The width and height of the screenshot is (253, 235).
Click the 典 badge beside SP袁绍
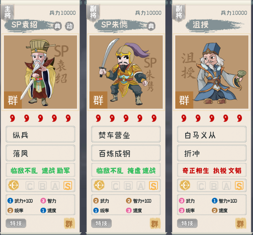click(57, 26)
